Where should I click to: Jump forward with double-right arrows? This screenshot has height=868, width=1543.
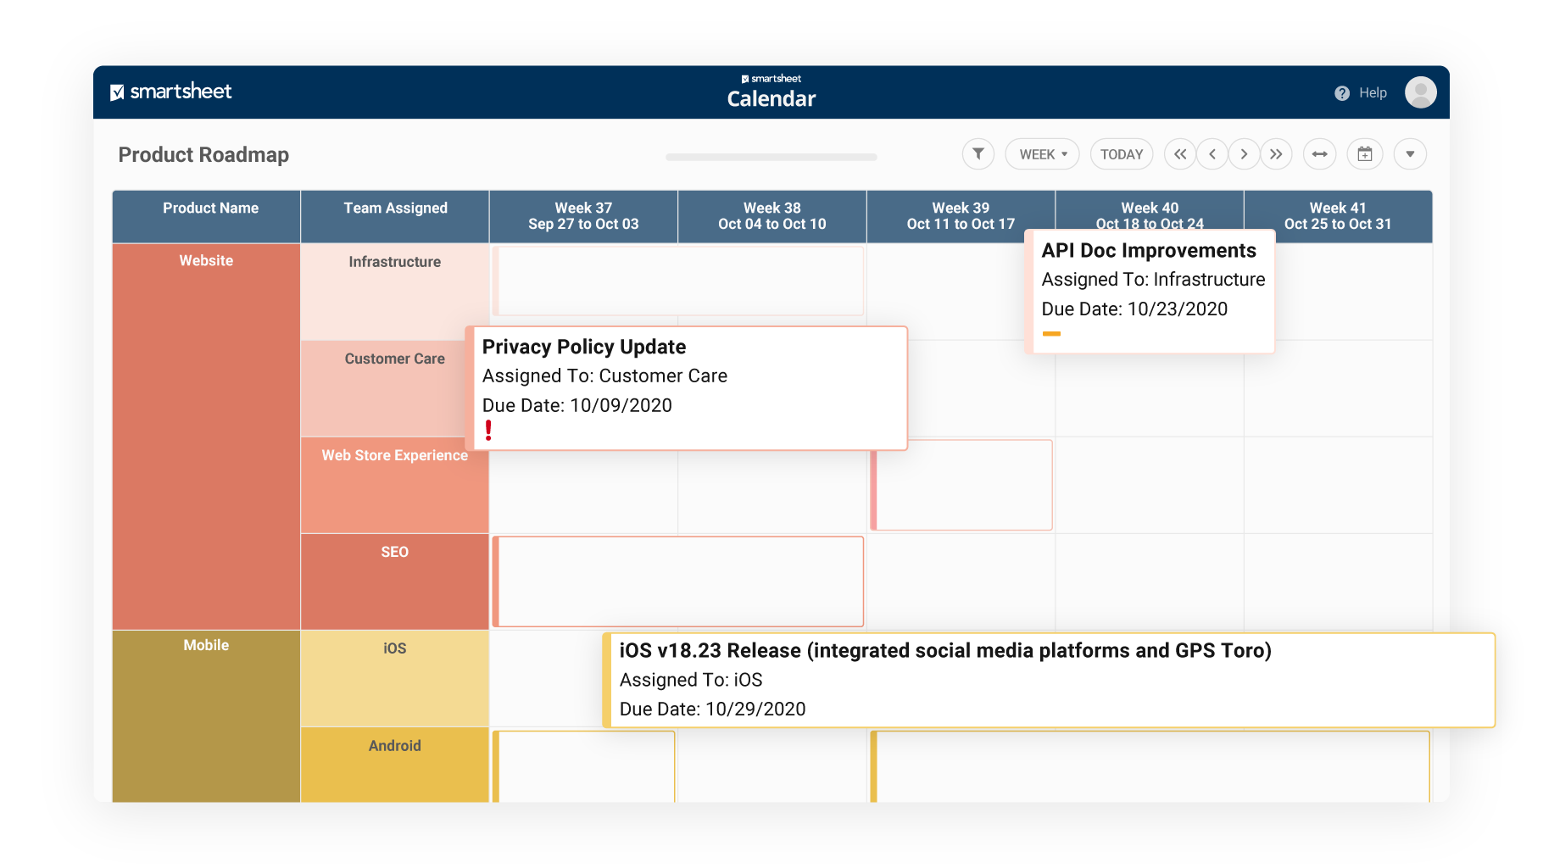point(1276,154)
